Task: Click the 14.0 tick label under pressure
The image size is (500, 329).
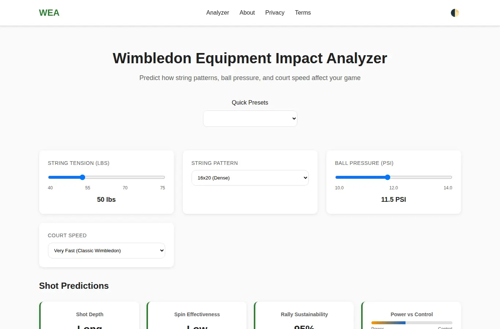Action: [448, 188]
